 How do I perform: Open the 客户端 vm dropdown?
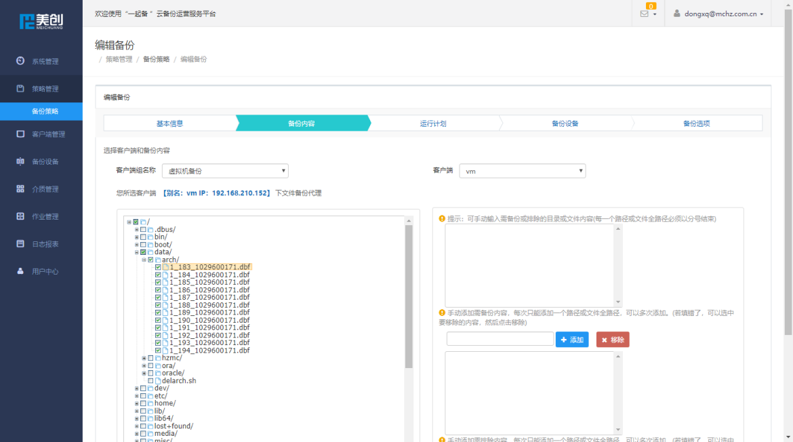pyautogui.click(x=522, y=171)
